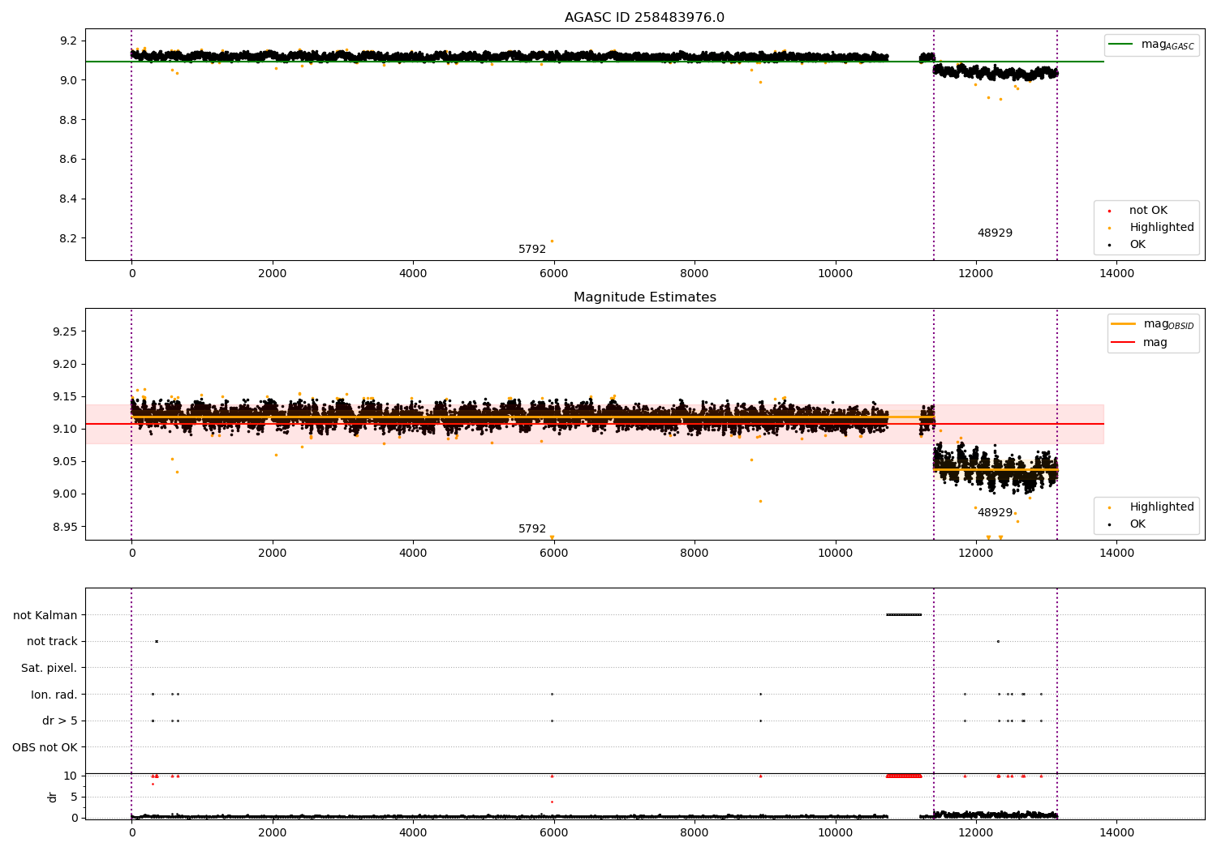
Task: Click the '8.8' y-axis tick of top plot
Action: coord(68,120)
